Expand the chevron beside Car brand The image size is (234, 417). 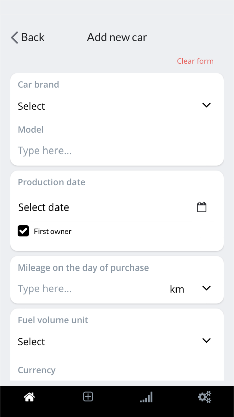tap(206, 105)
